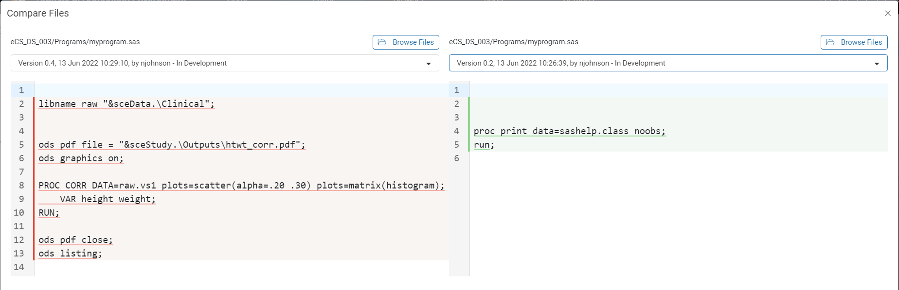Click the ods pdf close line
This screenshot has height=290, width=899.
(x=75, y=240)
